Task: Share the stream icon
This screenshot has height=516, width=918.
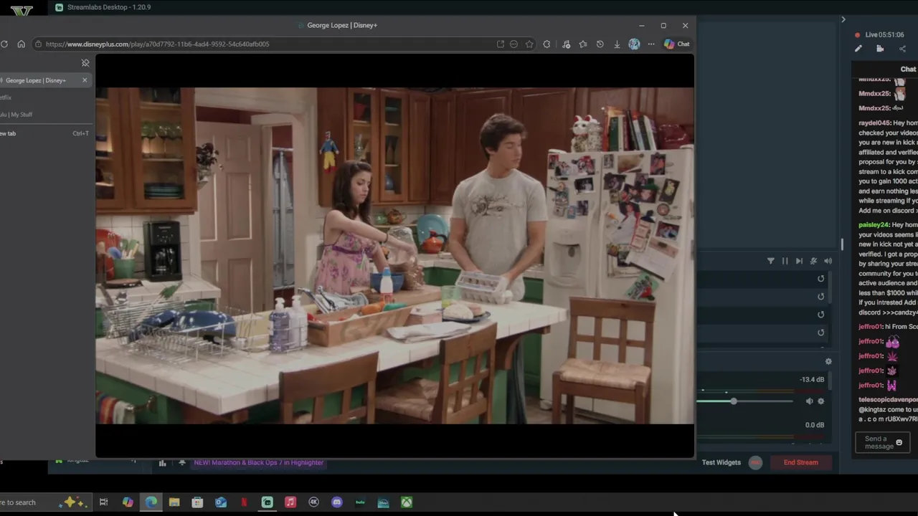Action: coord(902,49)
